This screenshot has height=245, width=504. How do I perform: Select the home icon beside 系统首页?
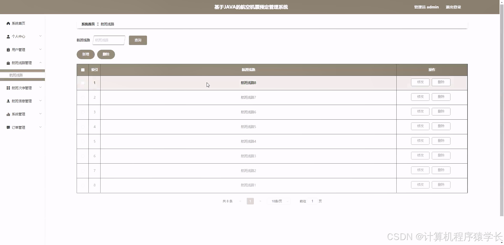pyautogui.click(x=8, y=23)
